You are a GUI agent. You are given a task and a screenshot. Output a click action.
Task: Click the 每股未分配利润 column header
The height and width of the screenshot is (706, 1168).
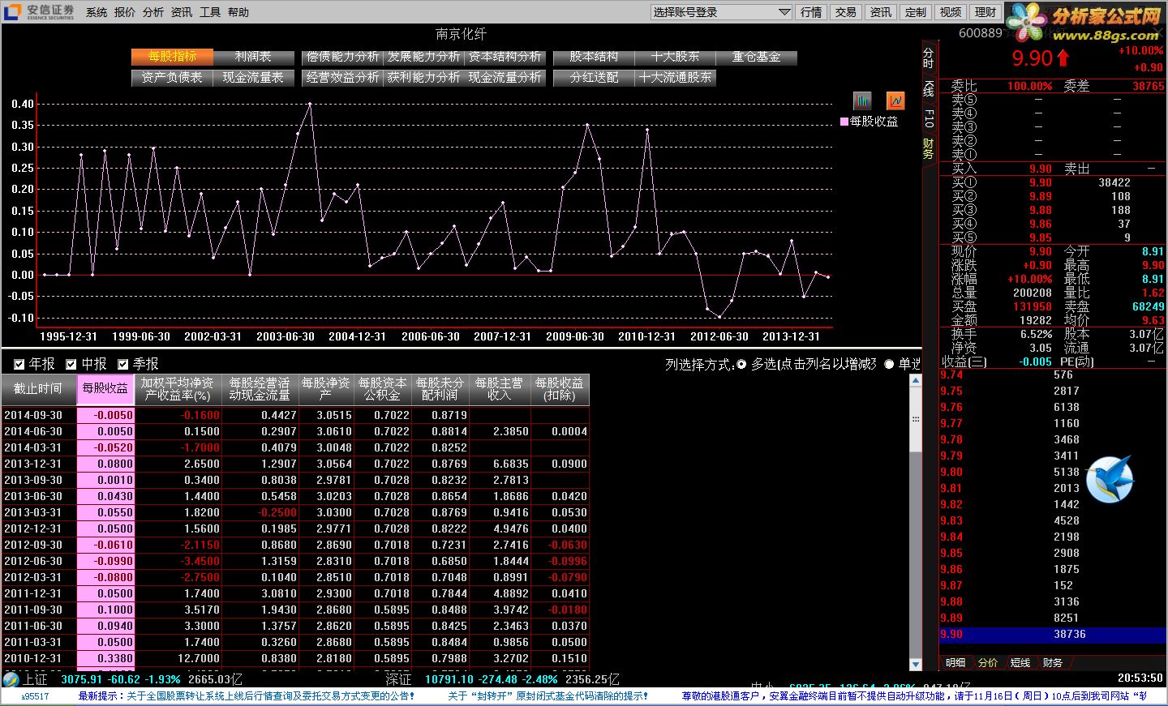pos(440,389)
